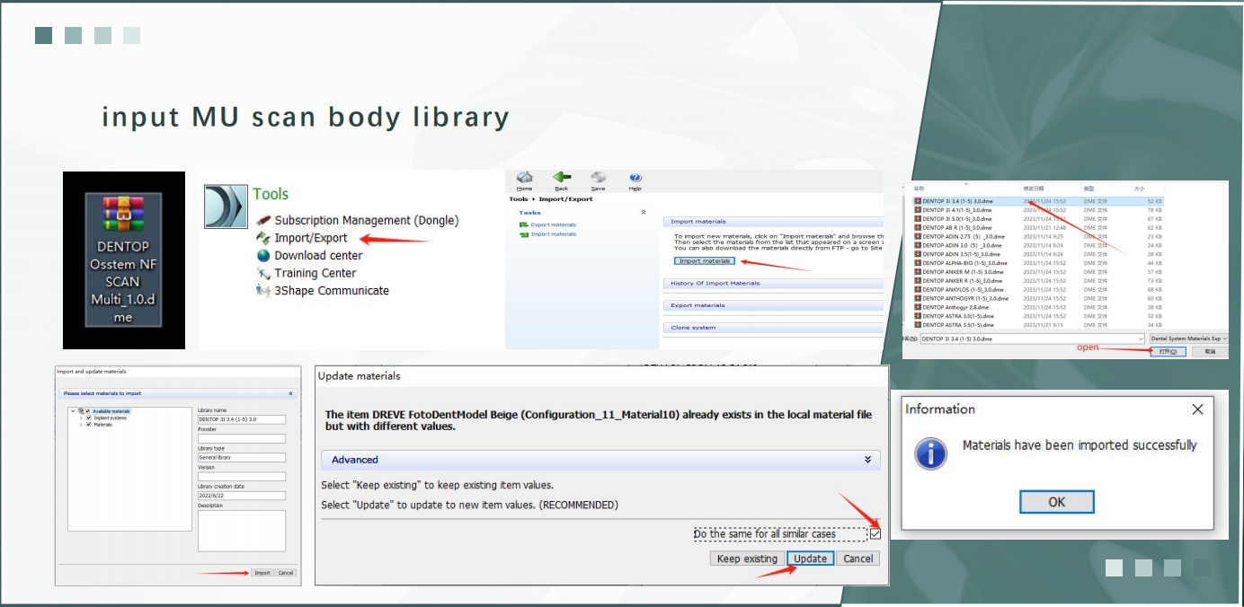Screen dimensions: 1244x607
Task: Uncheck the Implant systems checkbox
Action: [x=88, y=418]
